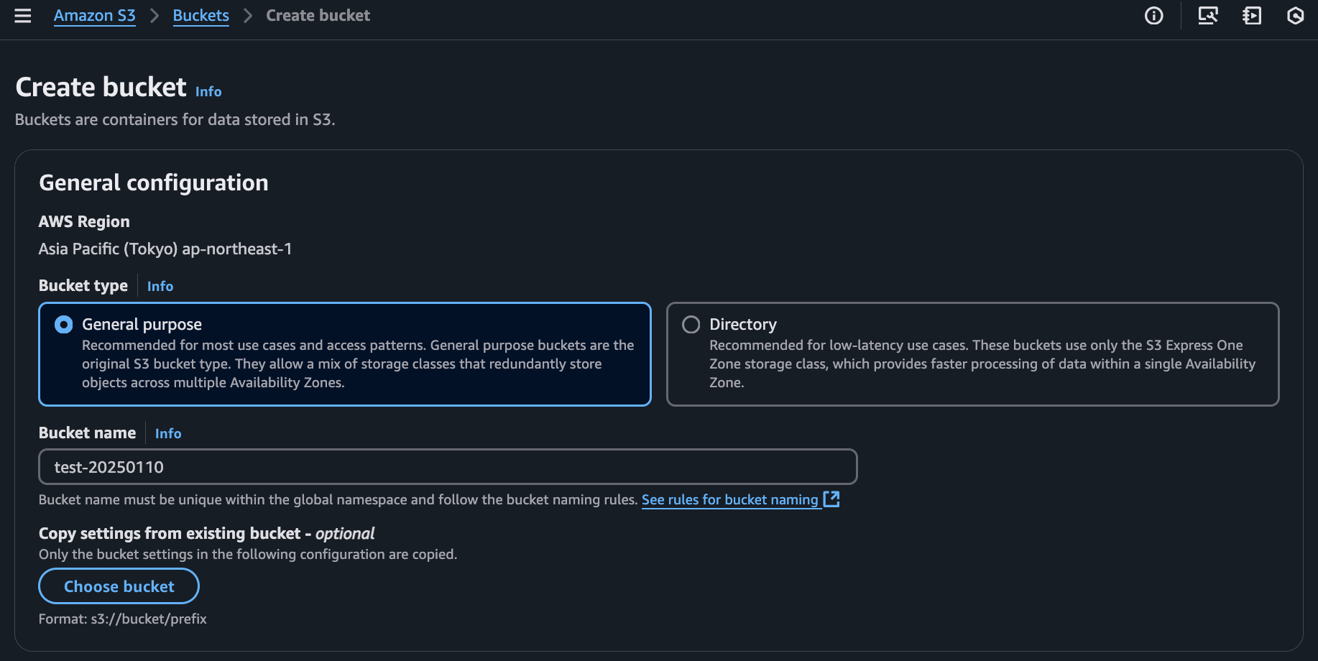Open the navigation menu with the hamburger icon
The height and width of the screenshot is (661, 1318).
point(22,15)
